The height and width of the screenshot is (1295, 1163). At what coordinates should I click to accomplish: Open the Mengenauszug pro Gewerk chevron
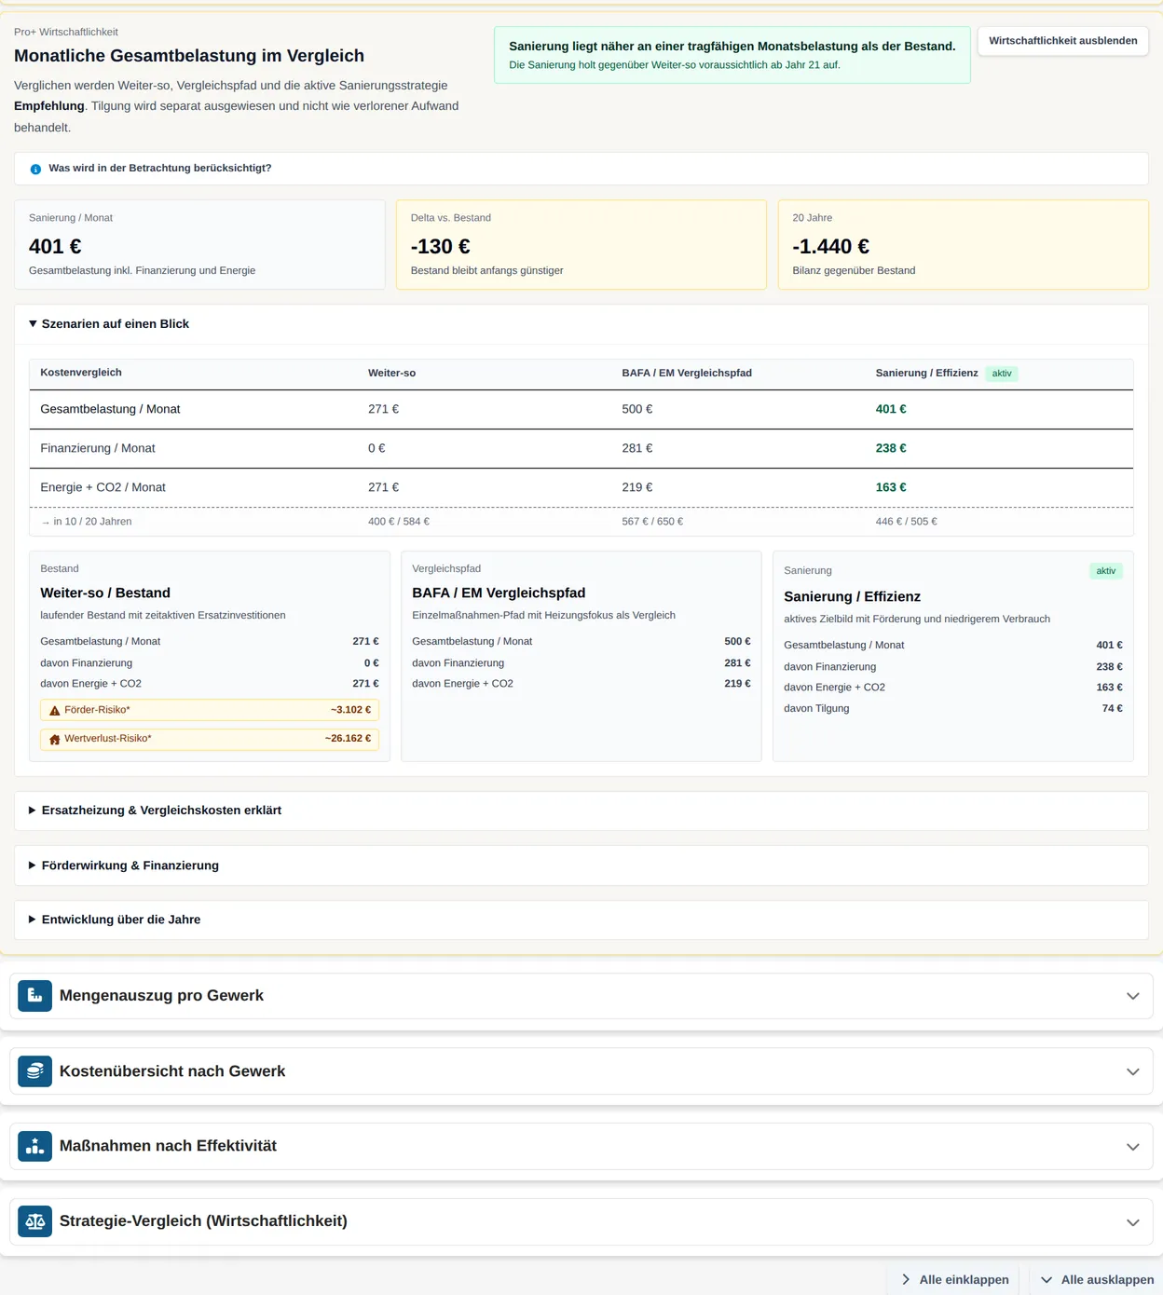(1132, 996)
